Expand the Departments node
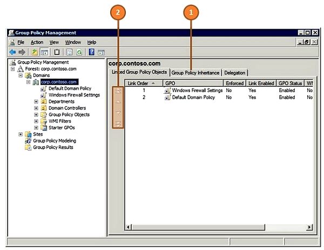The width and height of the screenshot is (324, 250). [x=36, y=101]
